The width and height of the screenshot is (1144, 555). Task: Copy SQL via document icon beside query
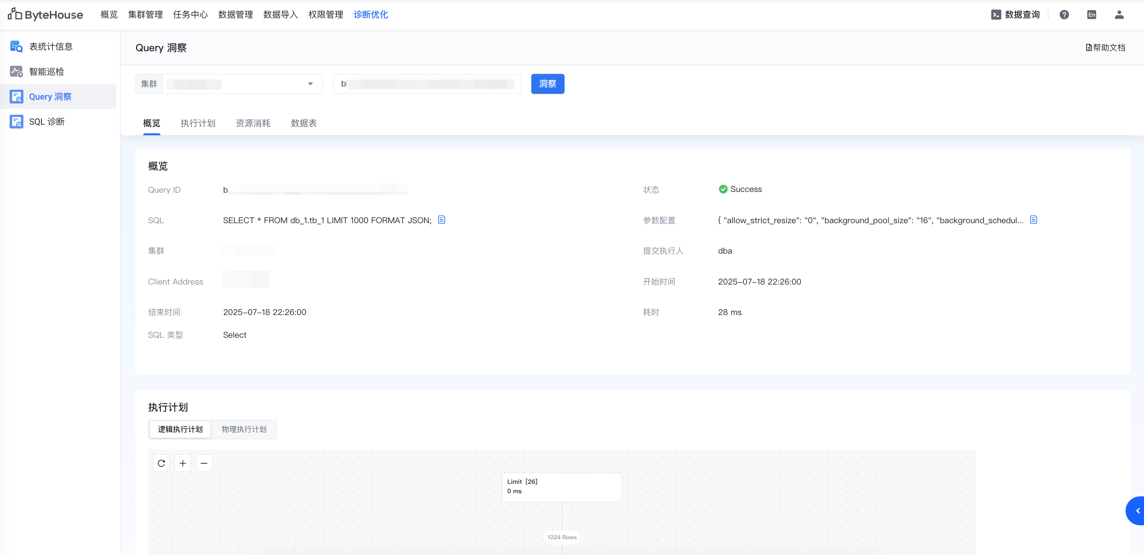441,220
